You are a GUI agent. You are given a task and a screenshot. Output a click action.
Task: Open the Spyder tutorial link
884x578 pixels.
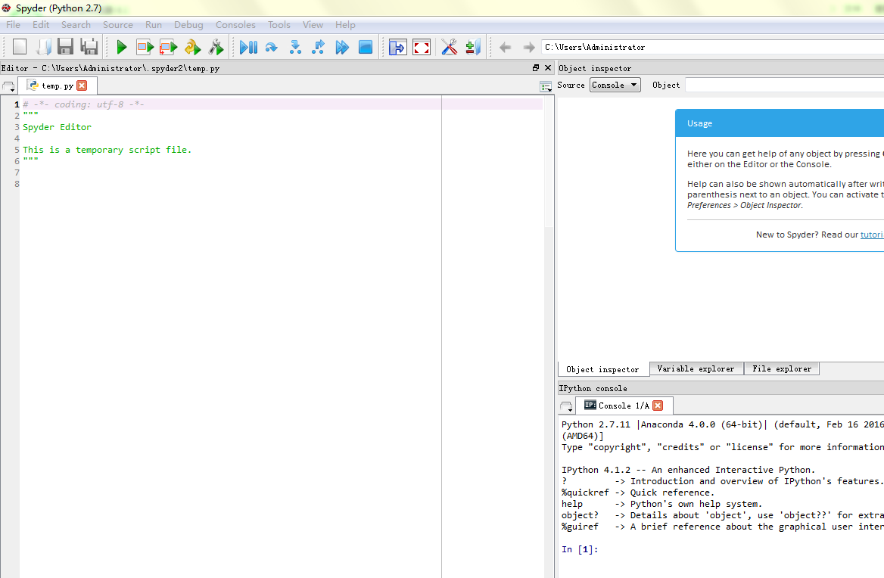click(x=872, y=235)
